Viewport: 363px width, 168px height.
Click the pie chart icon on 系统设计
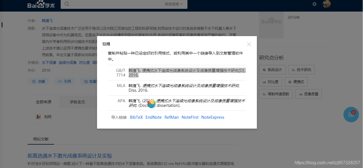tap(264, 70)
